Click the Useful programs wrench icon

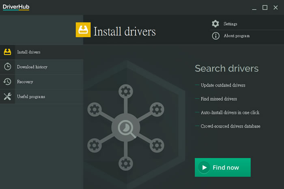coord(7,97)
